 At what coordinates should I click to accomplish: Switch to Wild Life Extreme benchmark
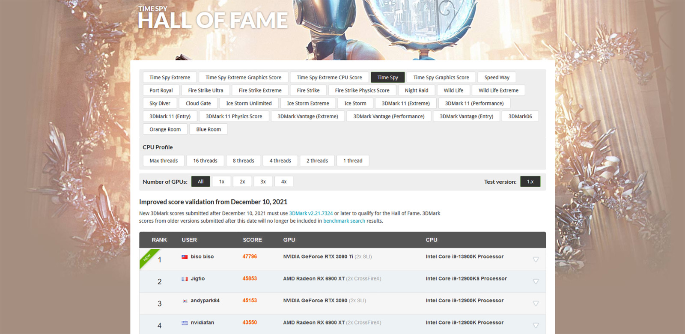(498, 90)
